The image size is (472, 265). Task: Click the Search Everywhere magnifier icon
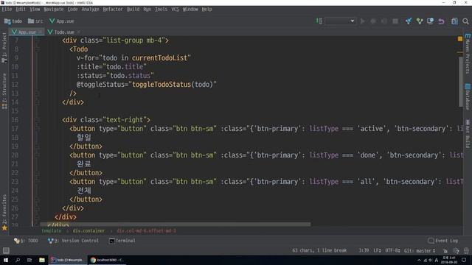click(465, 21)
